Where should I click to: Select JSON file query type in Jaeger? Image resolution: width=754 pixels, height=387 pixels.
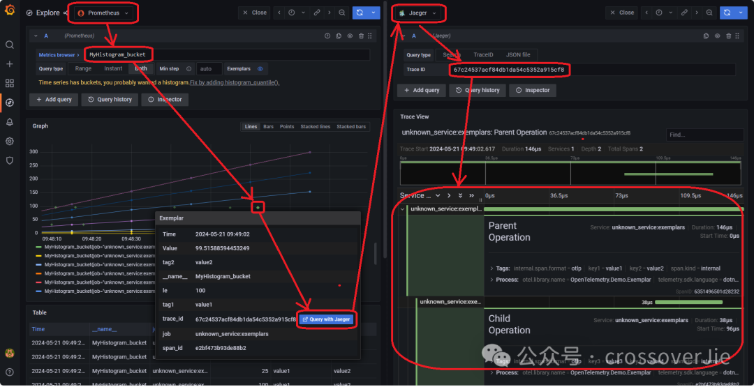click(x=518, y=54)
